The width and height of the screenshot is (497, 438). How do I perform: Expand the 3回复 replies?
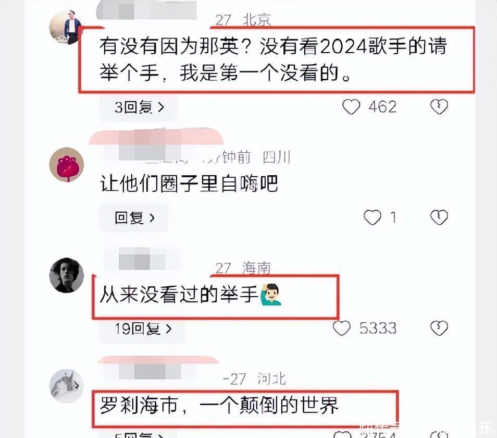[x=139, y=107]
